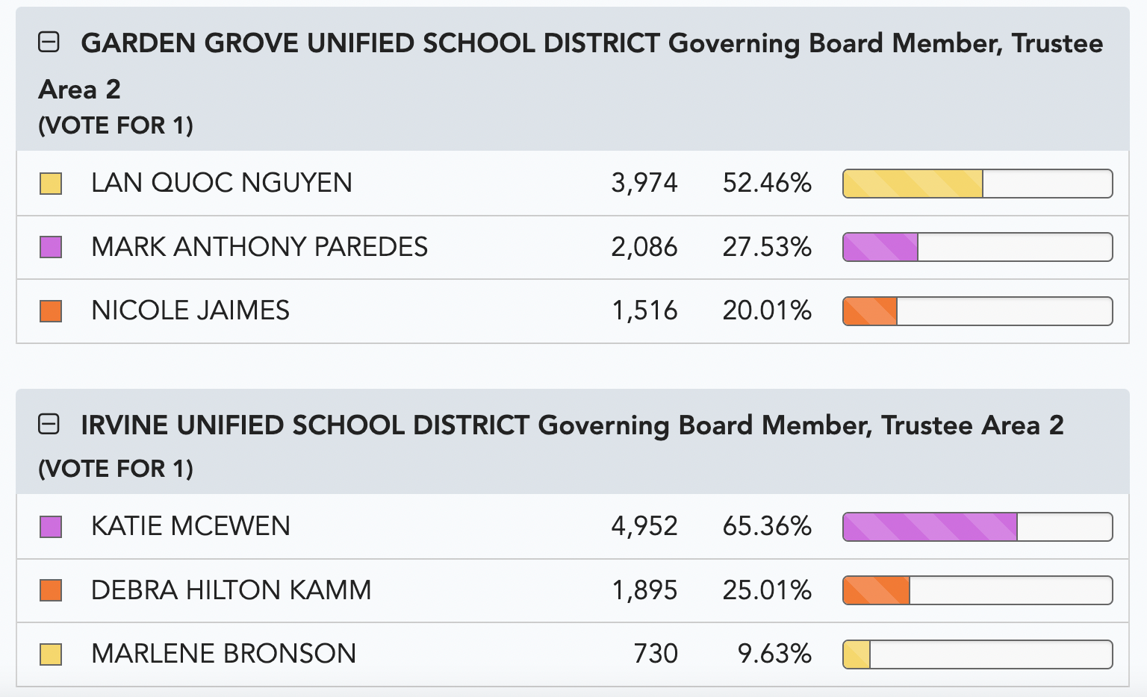This screenshot has width=1147, height=697.
Task: Click Nicole Jaimes' orange color swatch
Action: (x=51, y=311)
